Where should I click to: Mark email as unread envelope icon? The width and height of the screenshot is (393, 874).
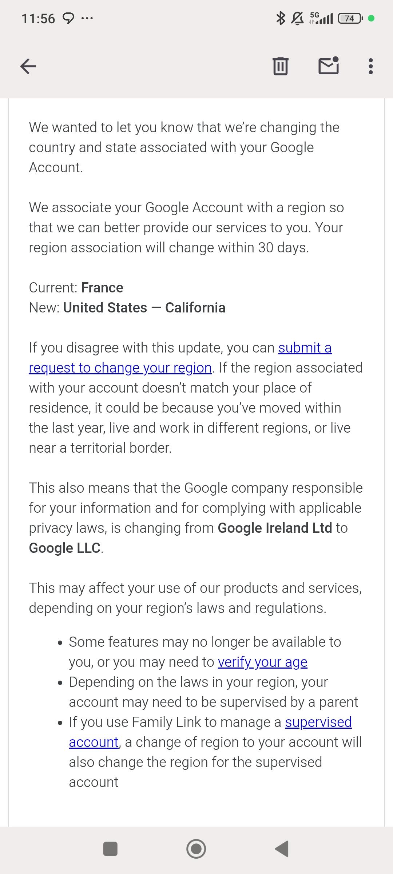click(329, 66)
